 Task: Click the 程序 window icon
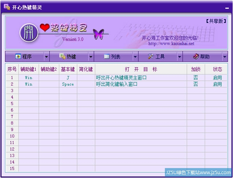(x=18, y=57)
